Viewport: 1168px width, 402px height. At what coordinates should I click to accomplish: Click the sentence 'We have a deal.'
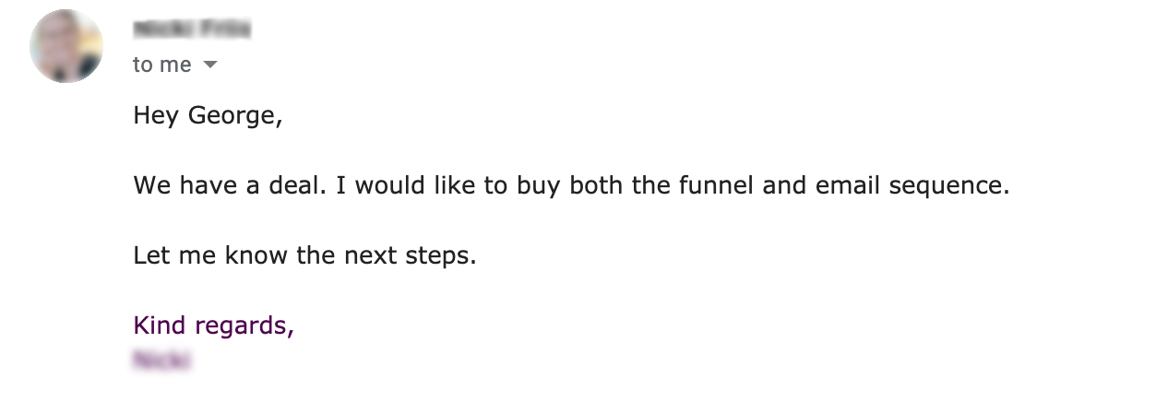pyautogui.click(x=231, y=185)
